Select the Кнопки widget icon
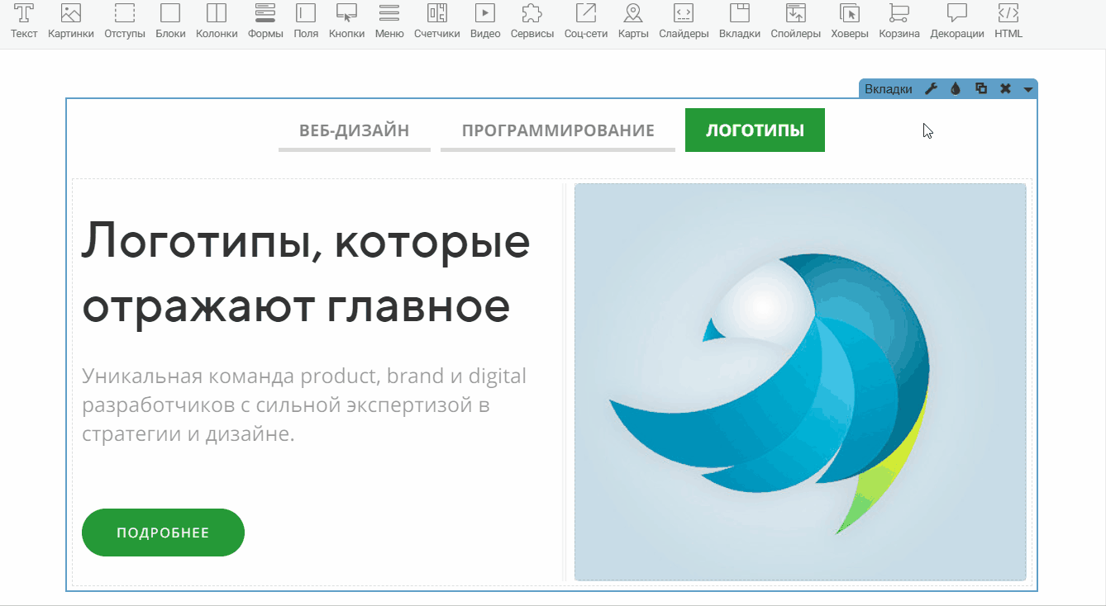Image resolution: width=1106 pixels, height=606 pixels. click(x=346, y=13)
